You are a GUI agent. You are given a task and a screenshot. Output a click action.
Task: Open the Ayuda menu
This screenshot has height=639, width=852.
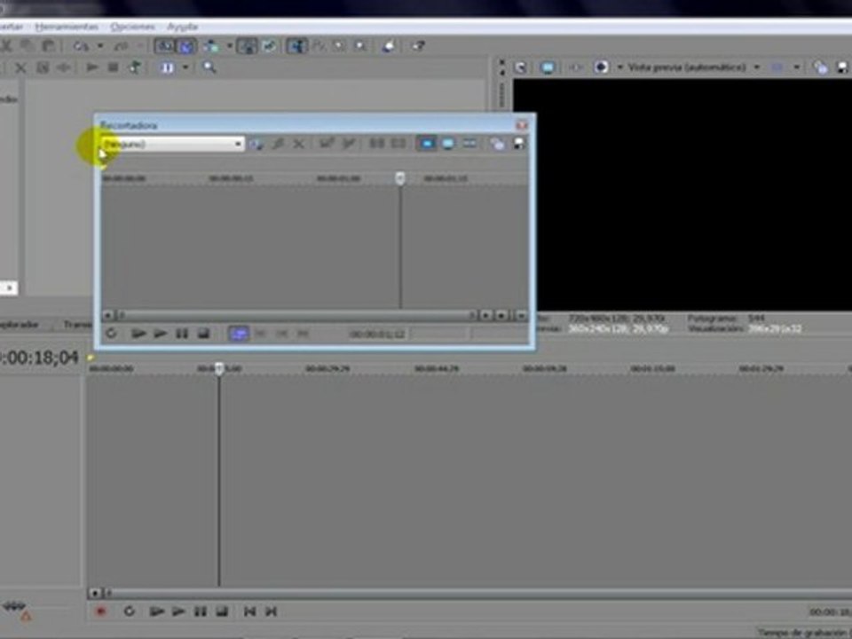pos(182,27)
